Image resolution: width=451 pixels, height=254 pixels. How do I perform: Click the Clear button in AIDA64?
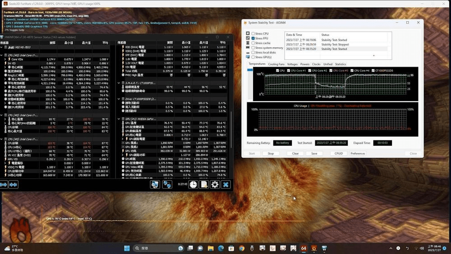(295, 153)
